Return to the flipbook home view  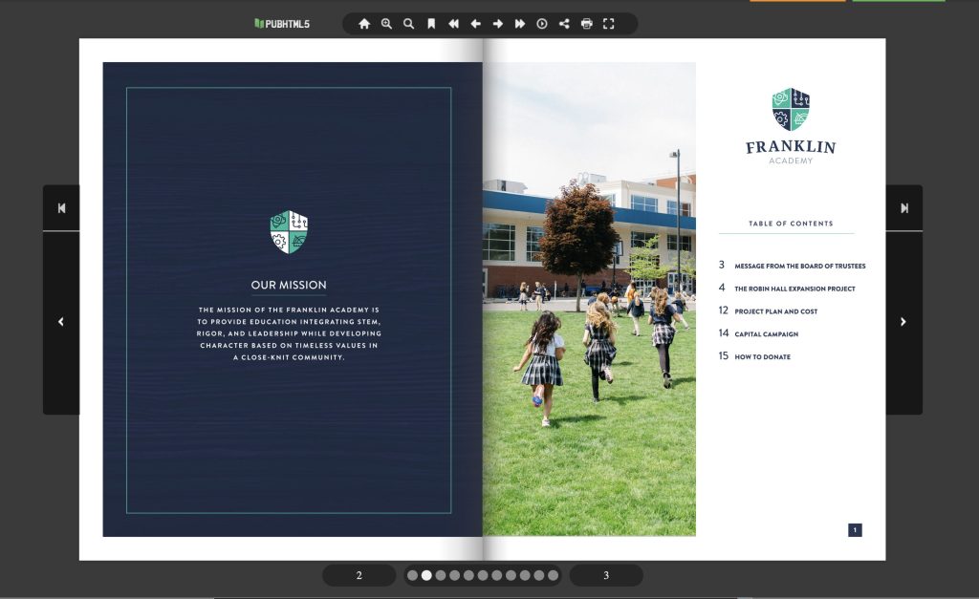[x=364, y=24]
